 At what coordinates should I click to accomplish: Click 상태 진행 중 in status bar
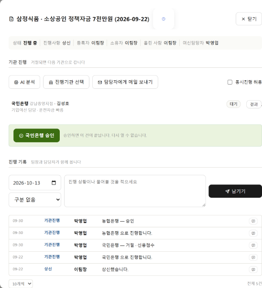[25, 43]
